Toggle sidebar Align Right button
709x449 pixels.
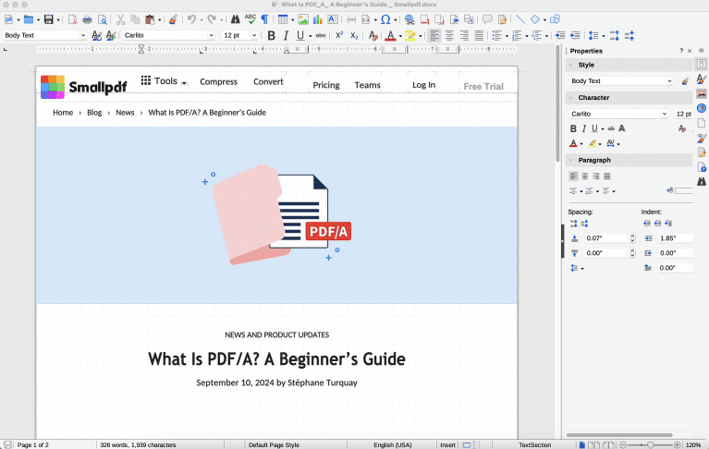click(x=596, y=176)
